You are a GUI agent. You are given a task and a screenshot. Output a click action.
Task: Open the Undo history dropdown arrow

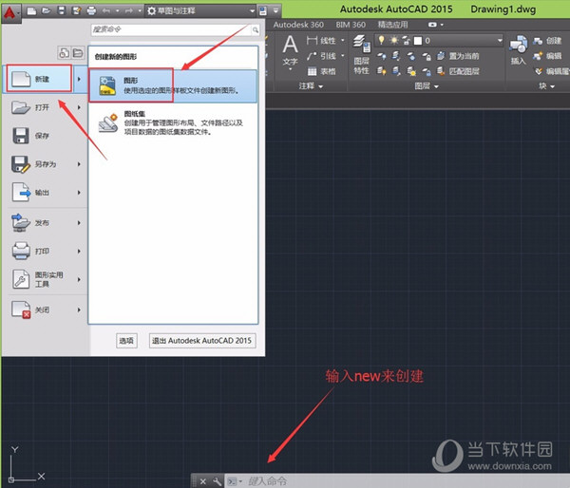pos(117,10)
